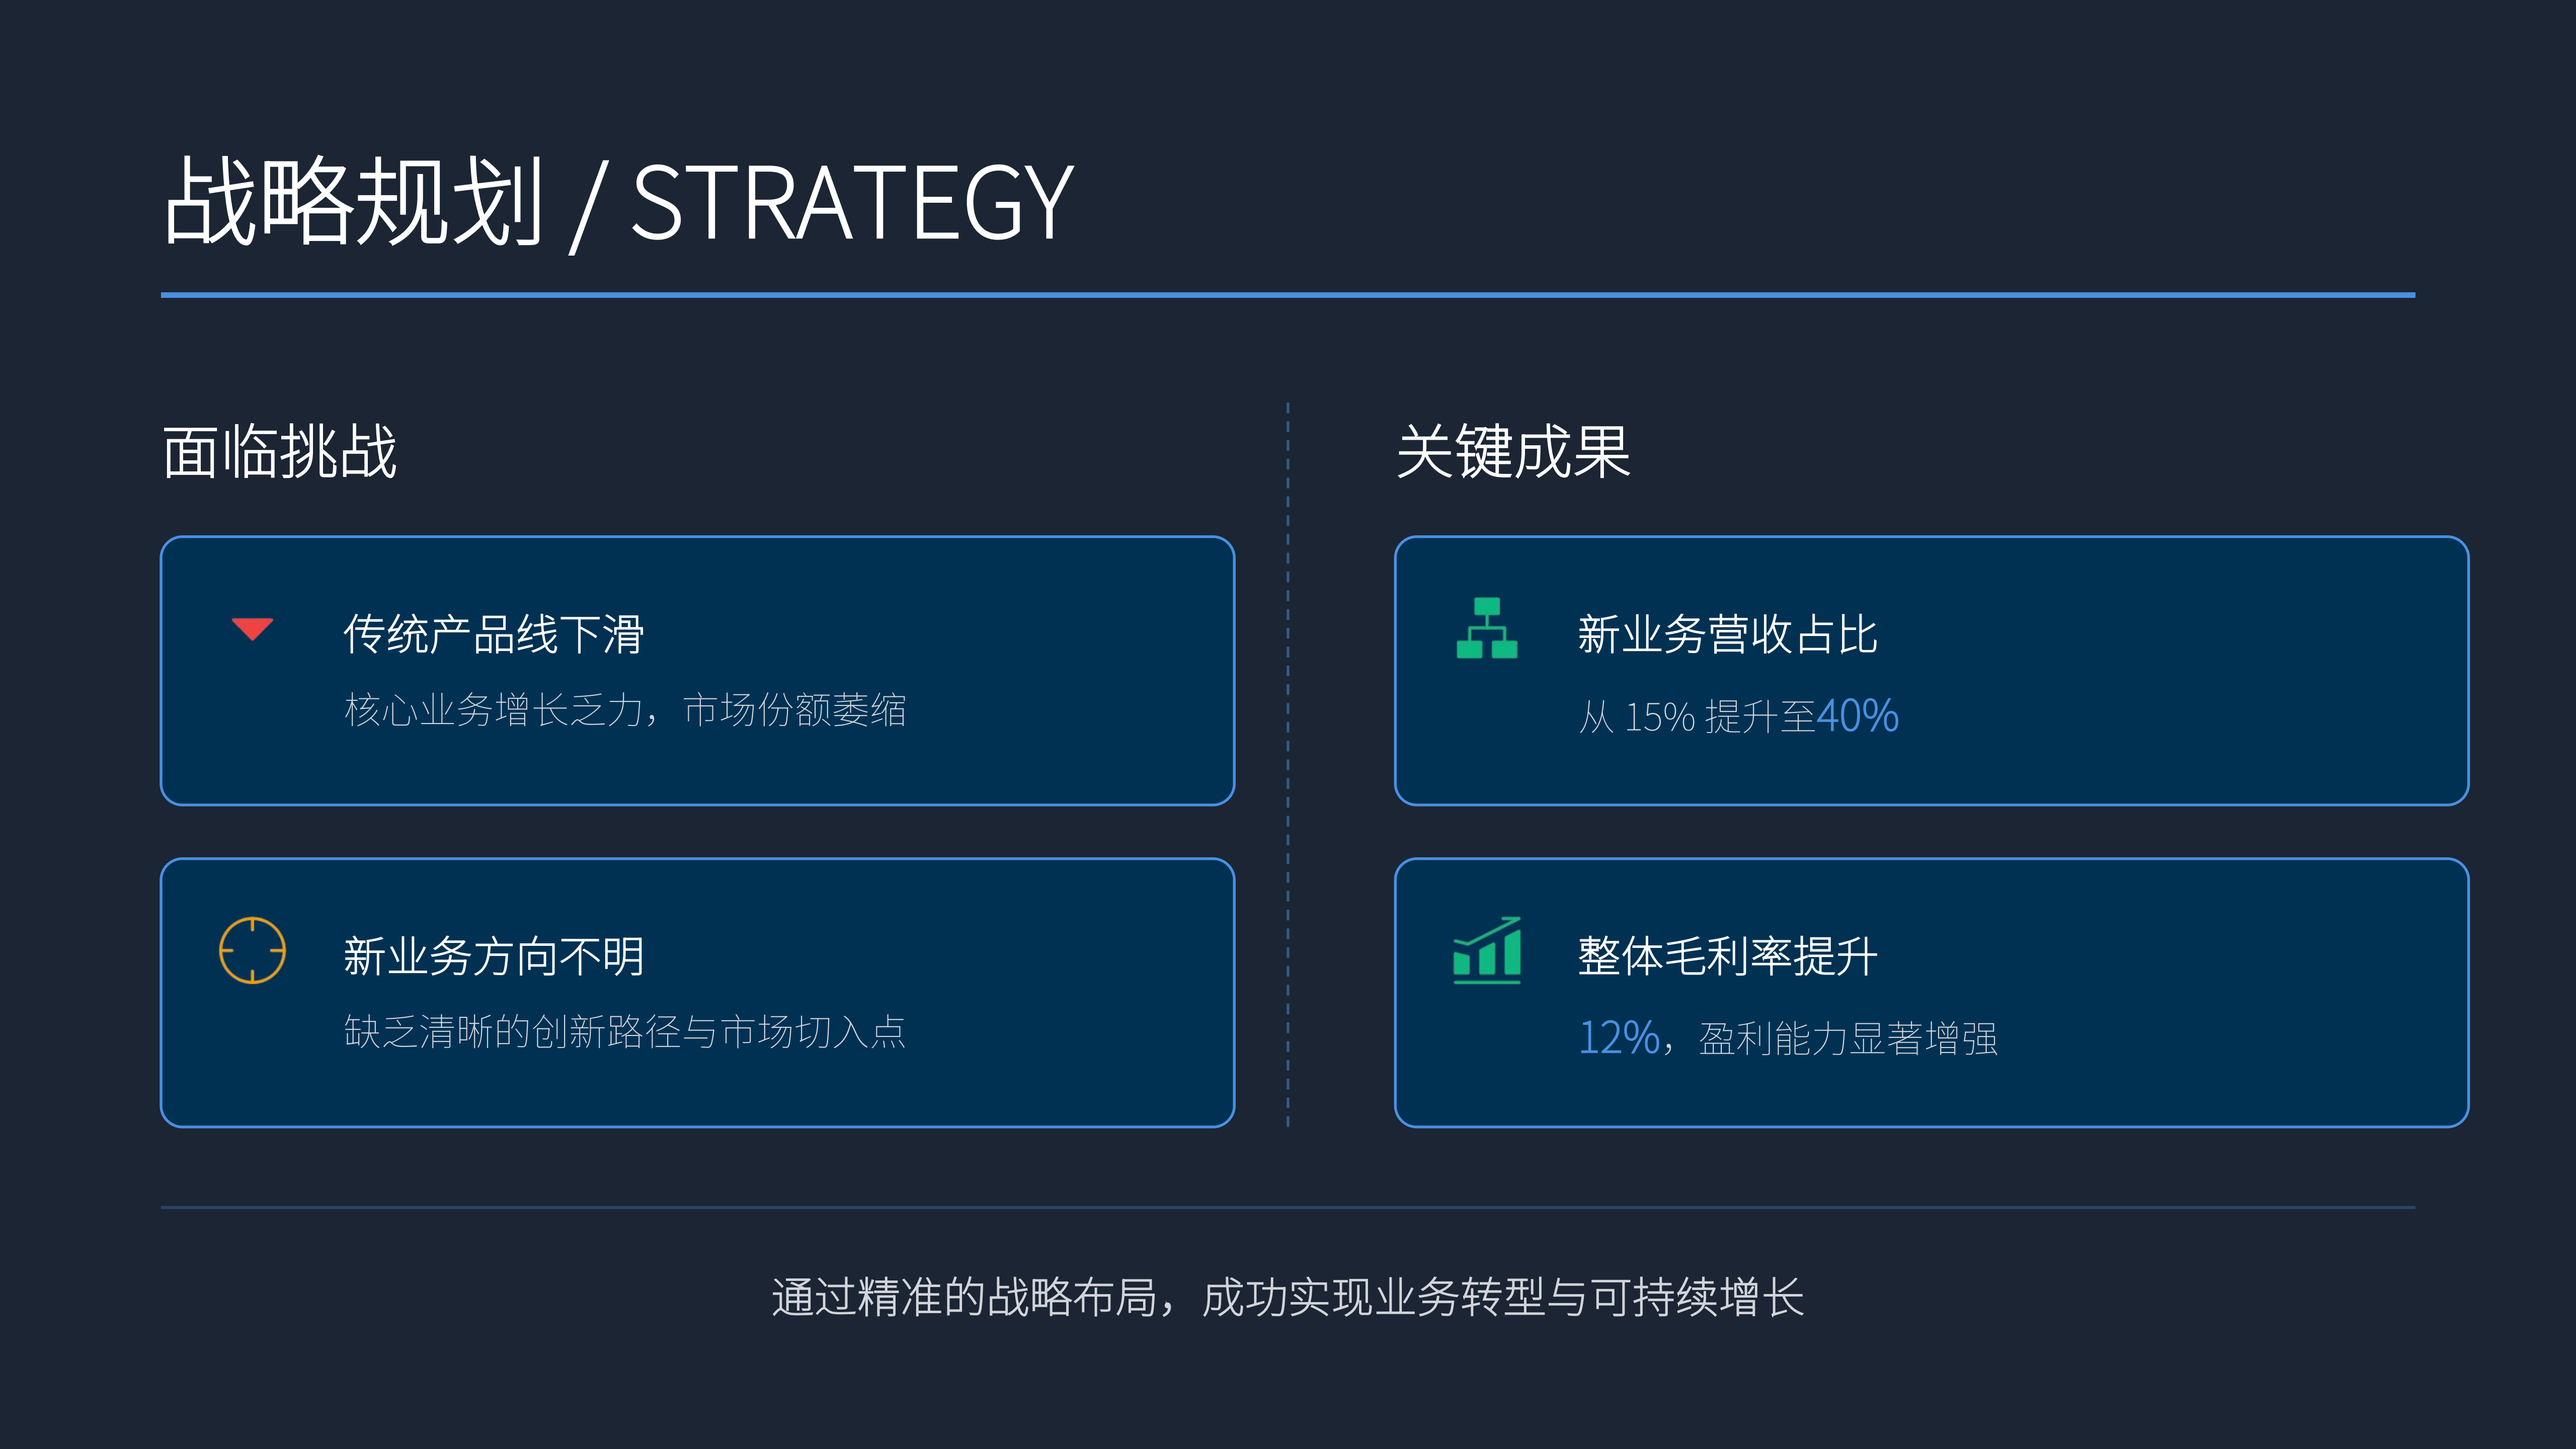2576x1449 pixels.
Task: Click the blue underline beneath the title
Action: click(x=1288, y=295)
